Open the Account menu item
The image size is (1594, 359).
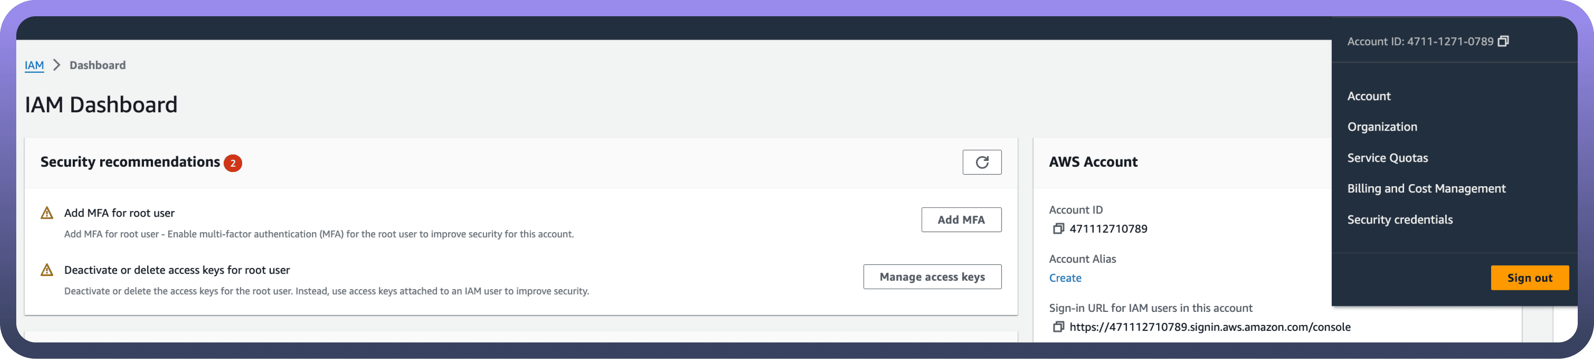pos(1369,96)
